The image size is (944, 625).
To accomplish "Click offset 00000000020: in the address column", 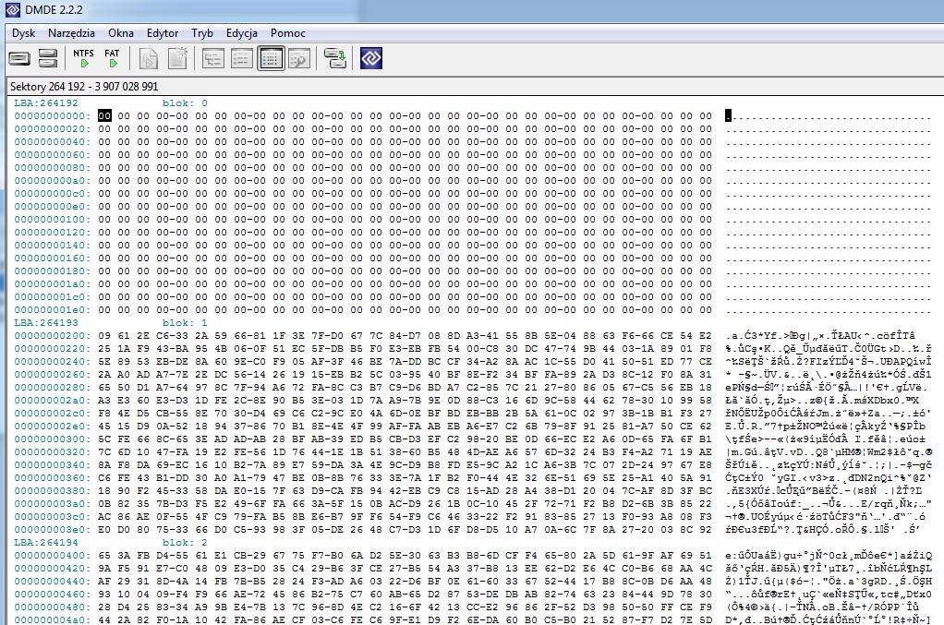I will 53,128.
